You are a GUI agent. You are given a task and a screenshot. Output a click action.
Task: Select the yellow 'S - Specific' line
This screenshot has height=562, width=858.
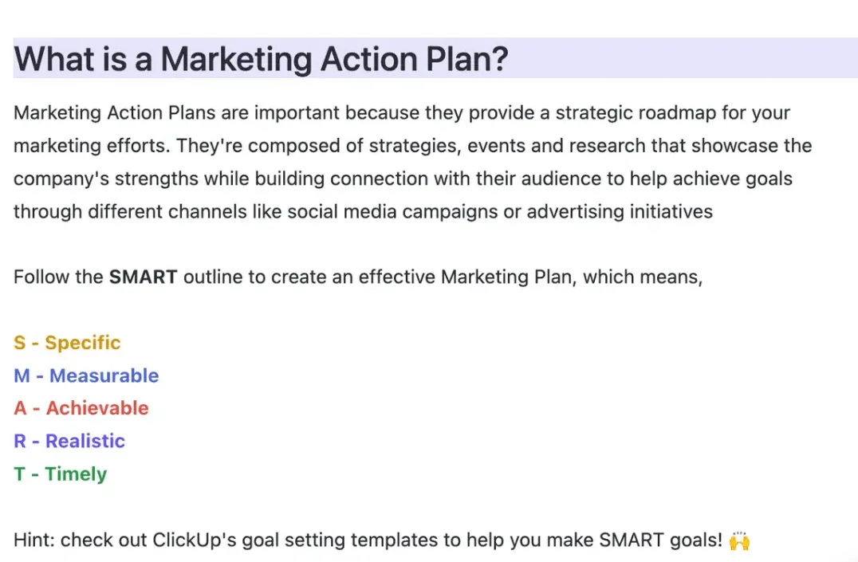(67, 343)
